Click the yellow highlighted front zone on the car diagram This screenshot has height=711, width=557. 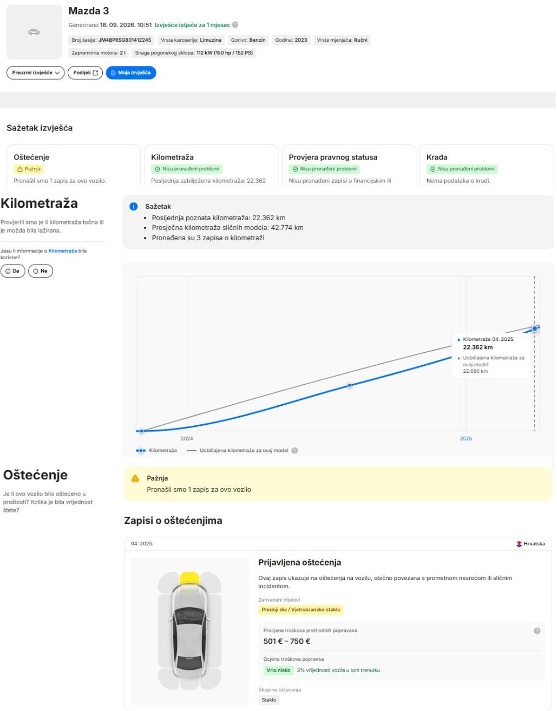[189, 578]
